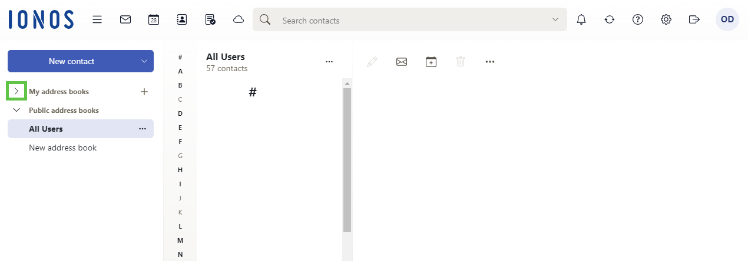Open the Tasks app icon

tap(210, 19)
